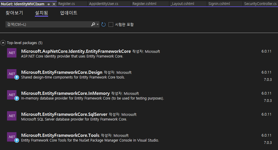The height and width of the screenshot is (150, 278).
Task: Select the 설치됨 tab
Action: (41, 13)
